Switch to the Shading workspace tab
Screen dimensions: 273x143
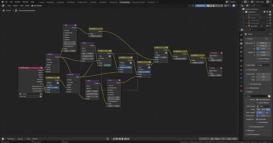pyautogui.click(x=93, y=2)
